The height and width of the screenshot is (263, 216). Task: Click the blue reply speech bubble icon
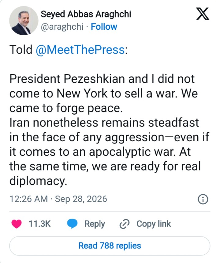[x=72, y=224]
